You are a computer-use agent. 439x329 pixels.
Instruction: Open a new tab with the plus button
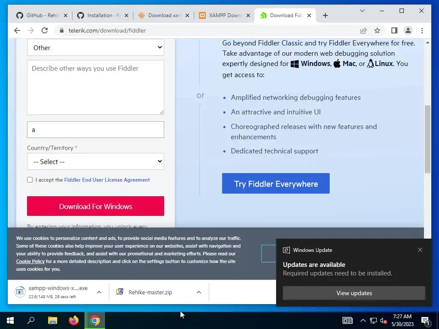coord(325,15)
